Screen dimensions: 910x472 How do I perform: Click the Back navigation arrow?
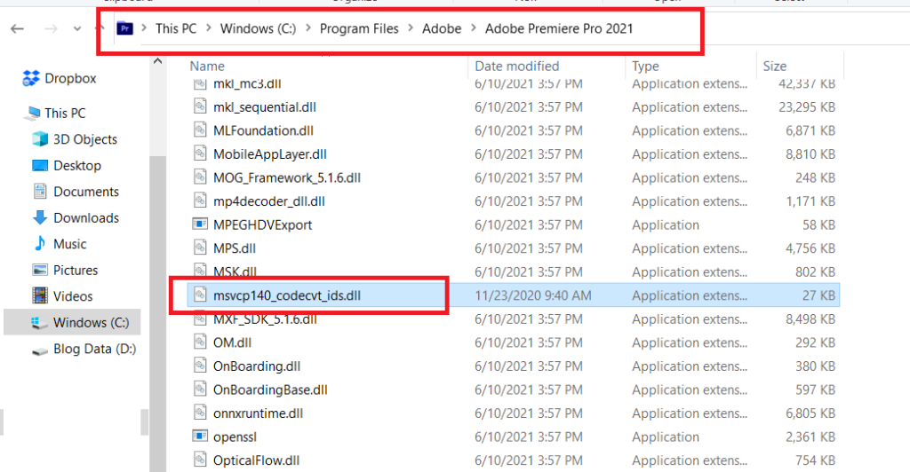pyautogui.click(x=18, y=28)
